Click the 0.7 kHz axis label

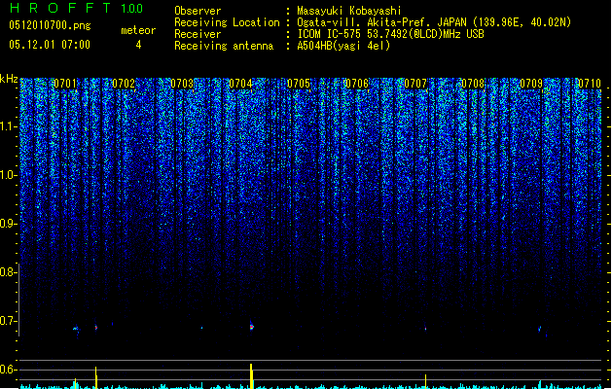[x=8, y=321]
